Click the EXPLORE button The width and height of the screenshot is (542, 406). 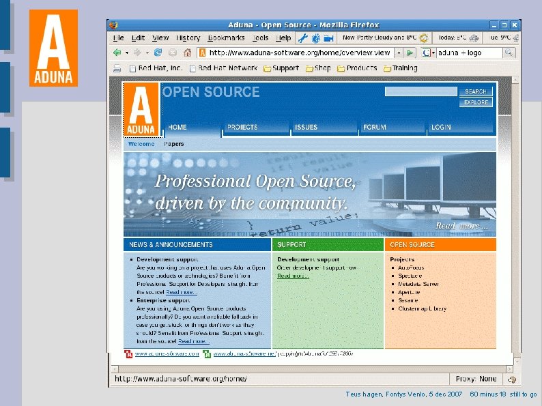(476, 102)
